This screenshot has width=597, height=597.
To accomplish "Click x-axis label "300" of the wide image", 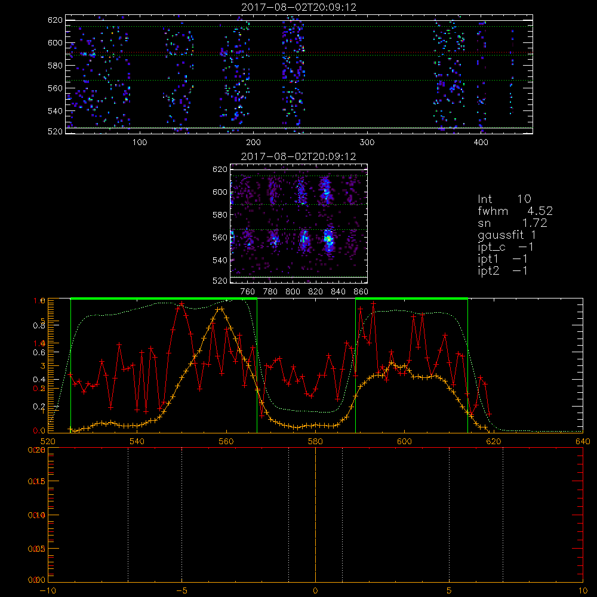I will coord(367,143).
